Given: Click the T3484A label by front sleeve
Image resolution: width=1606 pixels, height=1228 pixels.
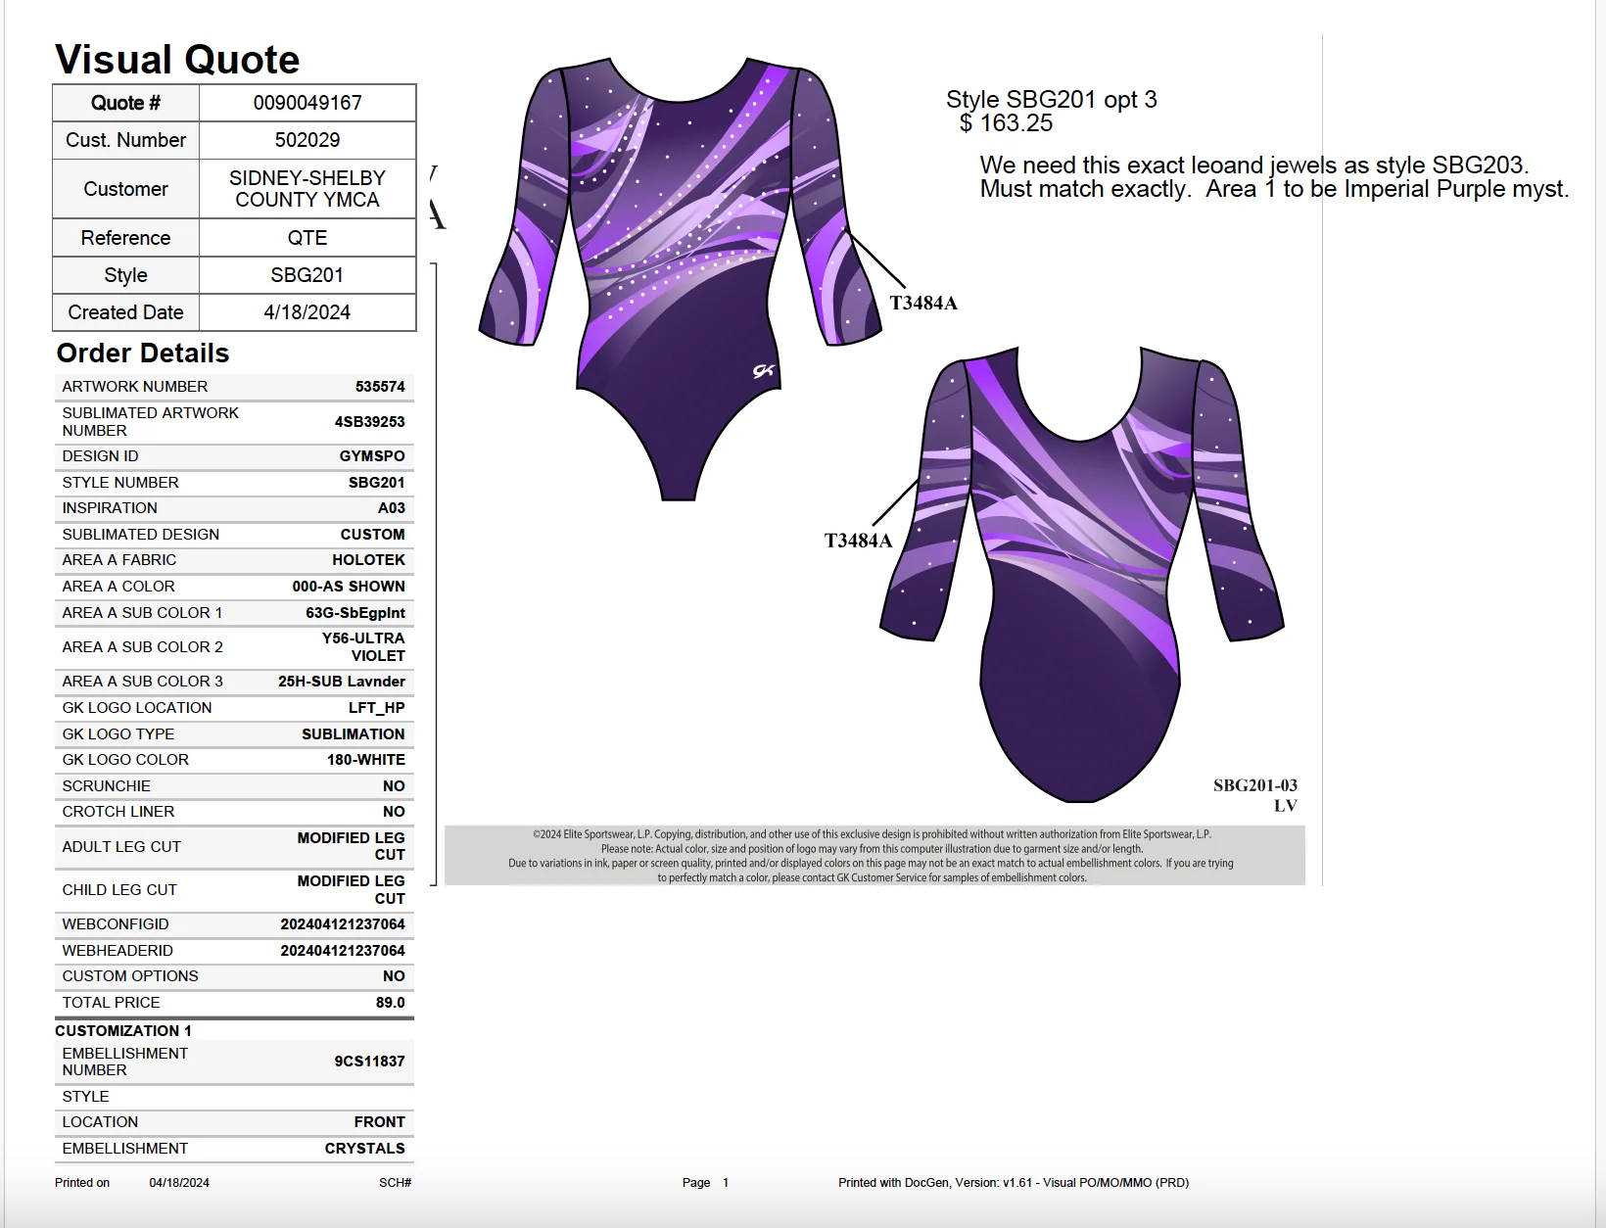Looking at the screenshot, I should click(923, 304).
